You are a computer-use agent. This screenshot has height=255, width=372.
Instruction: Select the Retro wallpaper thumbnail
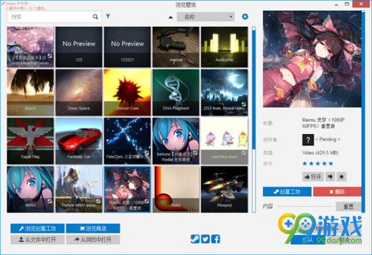coord(176,189)
